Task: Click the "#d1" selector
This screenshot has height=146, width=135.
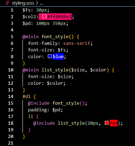Action: point(26,97)
